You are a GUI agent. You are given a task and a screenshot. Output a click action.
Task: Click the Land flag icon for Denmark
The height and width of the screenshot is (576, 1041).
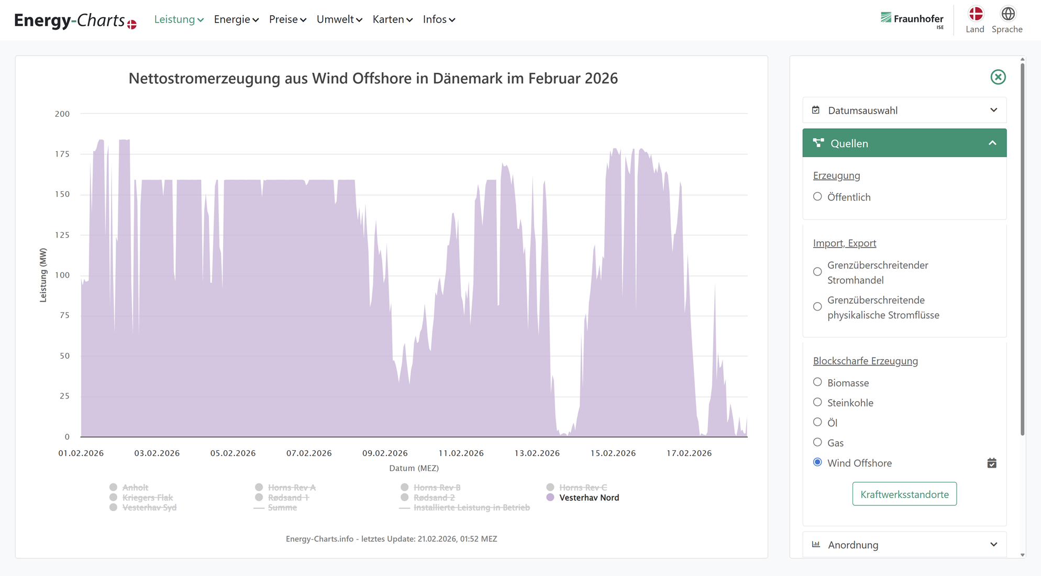coord(975,14)
